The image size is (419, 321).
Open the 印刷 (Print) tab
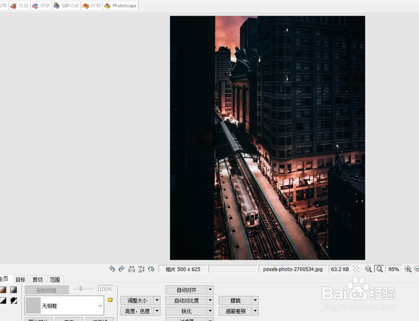click(x=92, y=6)
